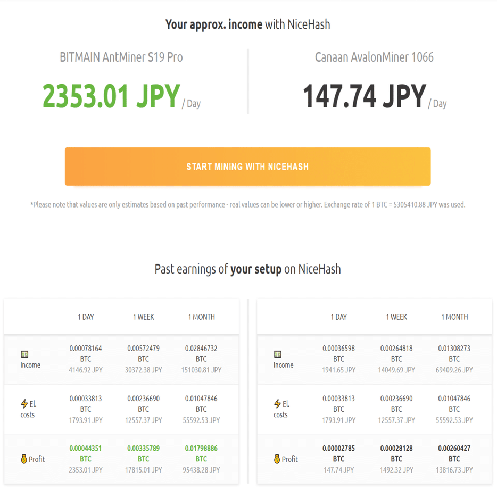Click the weekly profit 1492.32 JPY in AvalonMiner table
Screen dimensions: 497x497
pos(396,470)
